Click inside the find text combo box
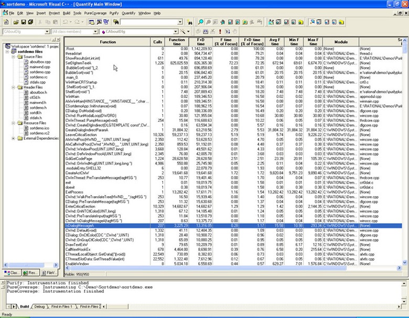This screenshot has width=409, height=318. (x=149, y=22)
